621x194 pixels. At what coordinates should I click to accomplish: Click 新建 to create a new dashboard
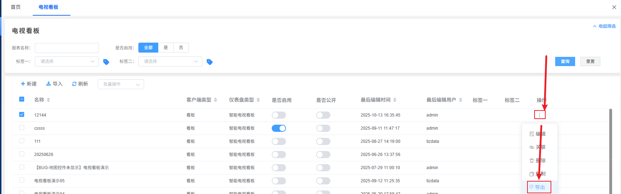(29, 84)
